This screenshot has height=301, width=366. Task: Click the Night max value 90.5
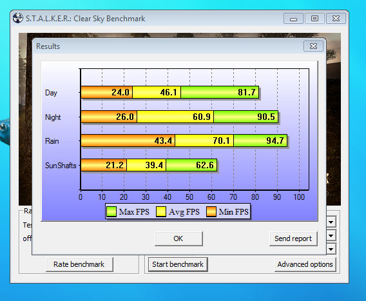(266, 117)
